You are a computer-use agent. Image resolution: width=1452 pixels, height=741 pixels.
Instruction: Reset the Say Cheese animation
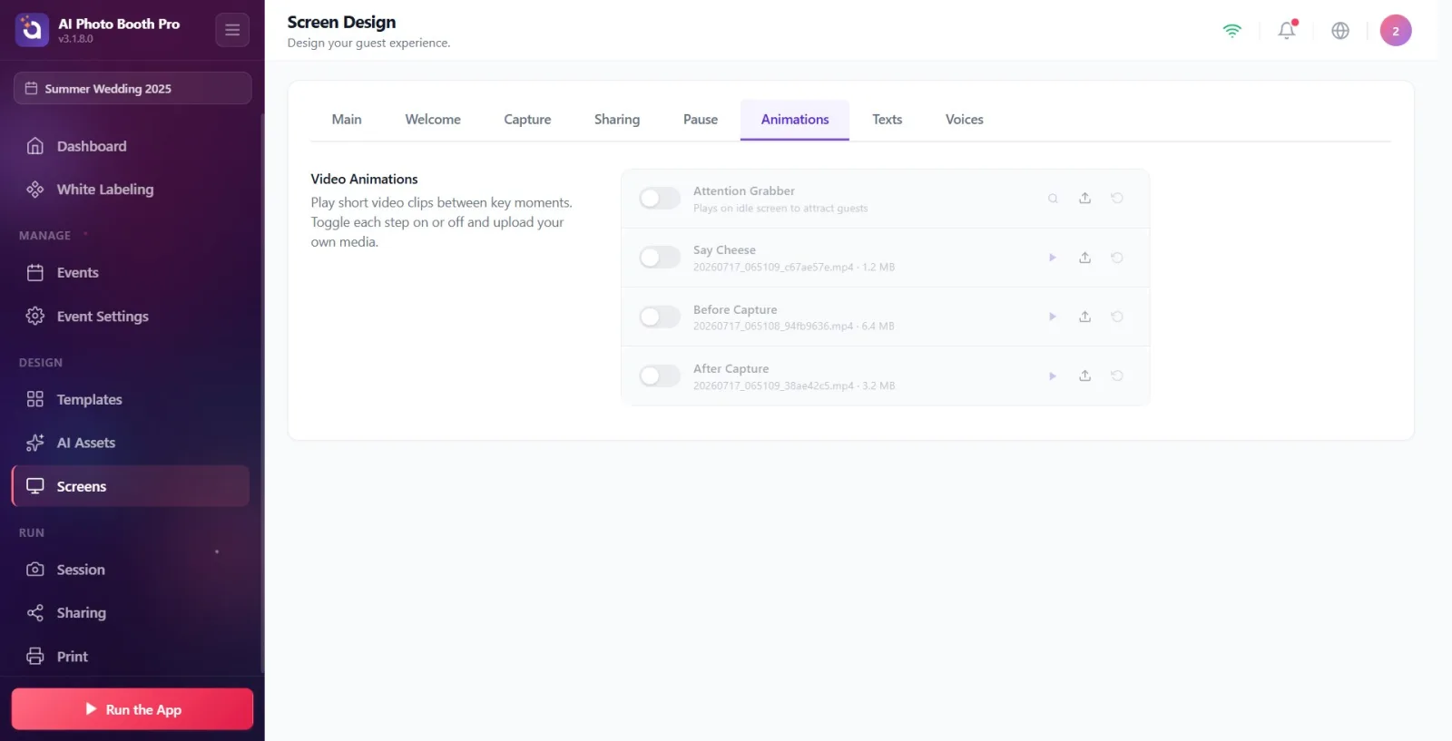tap(1117, 258)
